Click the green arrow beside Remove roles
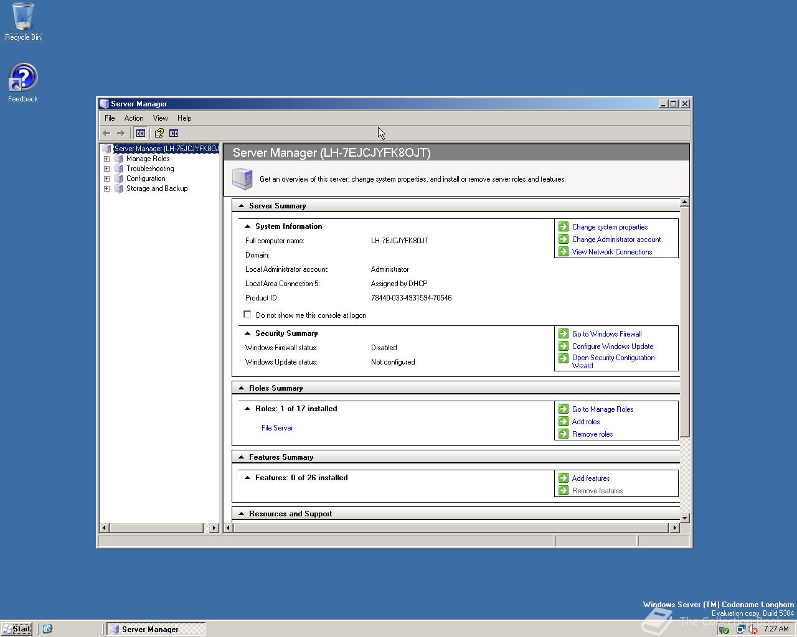This screenshot has width=797, height=637. click(564, 434)
